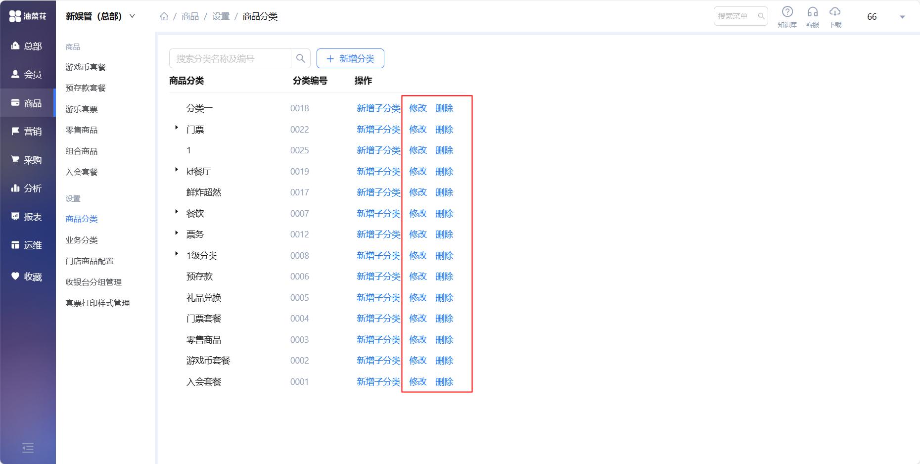Click the search magnifier in 搜索菜单 box
This screenshot has height=464, width=920.
(761, 16)
